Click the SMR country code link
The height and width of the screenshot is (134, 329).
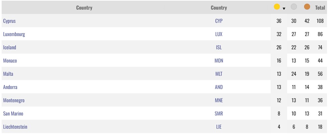pos(219,113)
